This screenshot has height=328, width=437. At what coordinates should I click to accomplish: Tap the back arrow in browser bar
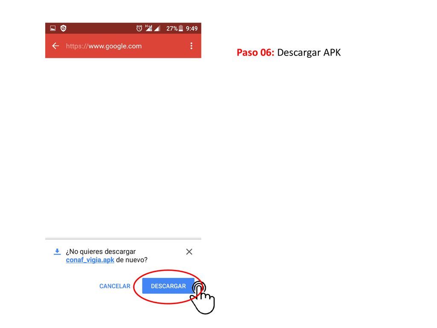(56, 46)
